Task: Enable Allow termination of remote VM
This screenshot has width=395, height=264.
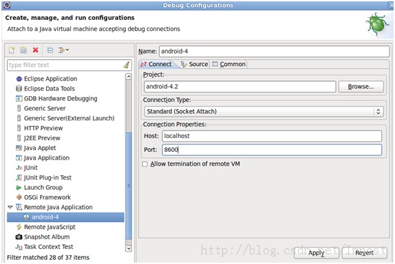Action: pyautogui.click(x=145, y=164)
